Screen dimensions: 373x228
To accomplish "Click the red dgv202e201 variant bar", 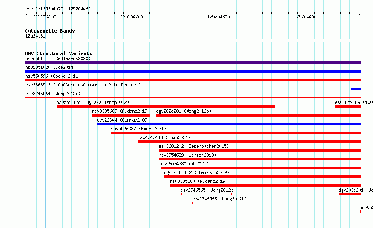I will pos(259,115).
